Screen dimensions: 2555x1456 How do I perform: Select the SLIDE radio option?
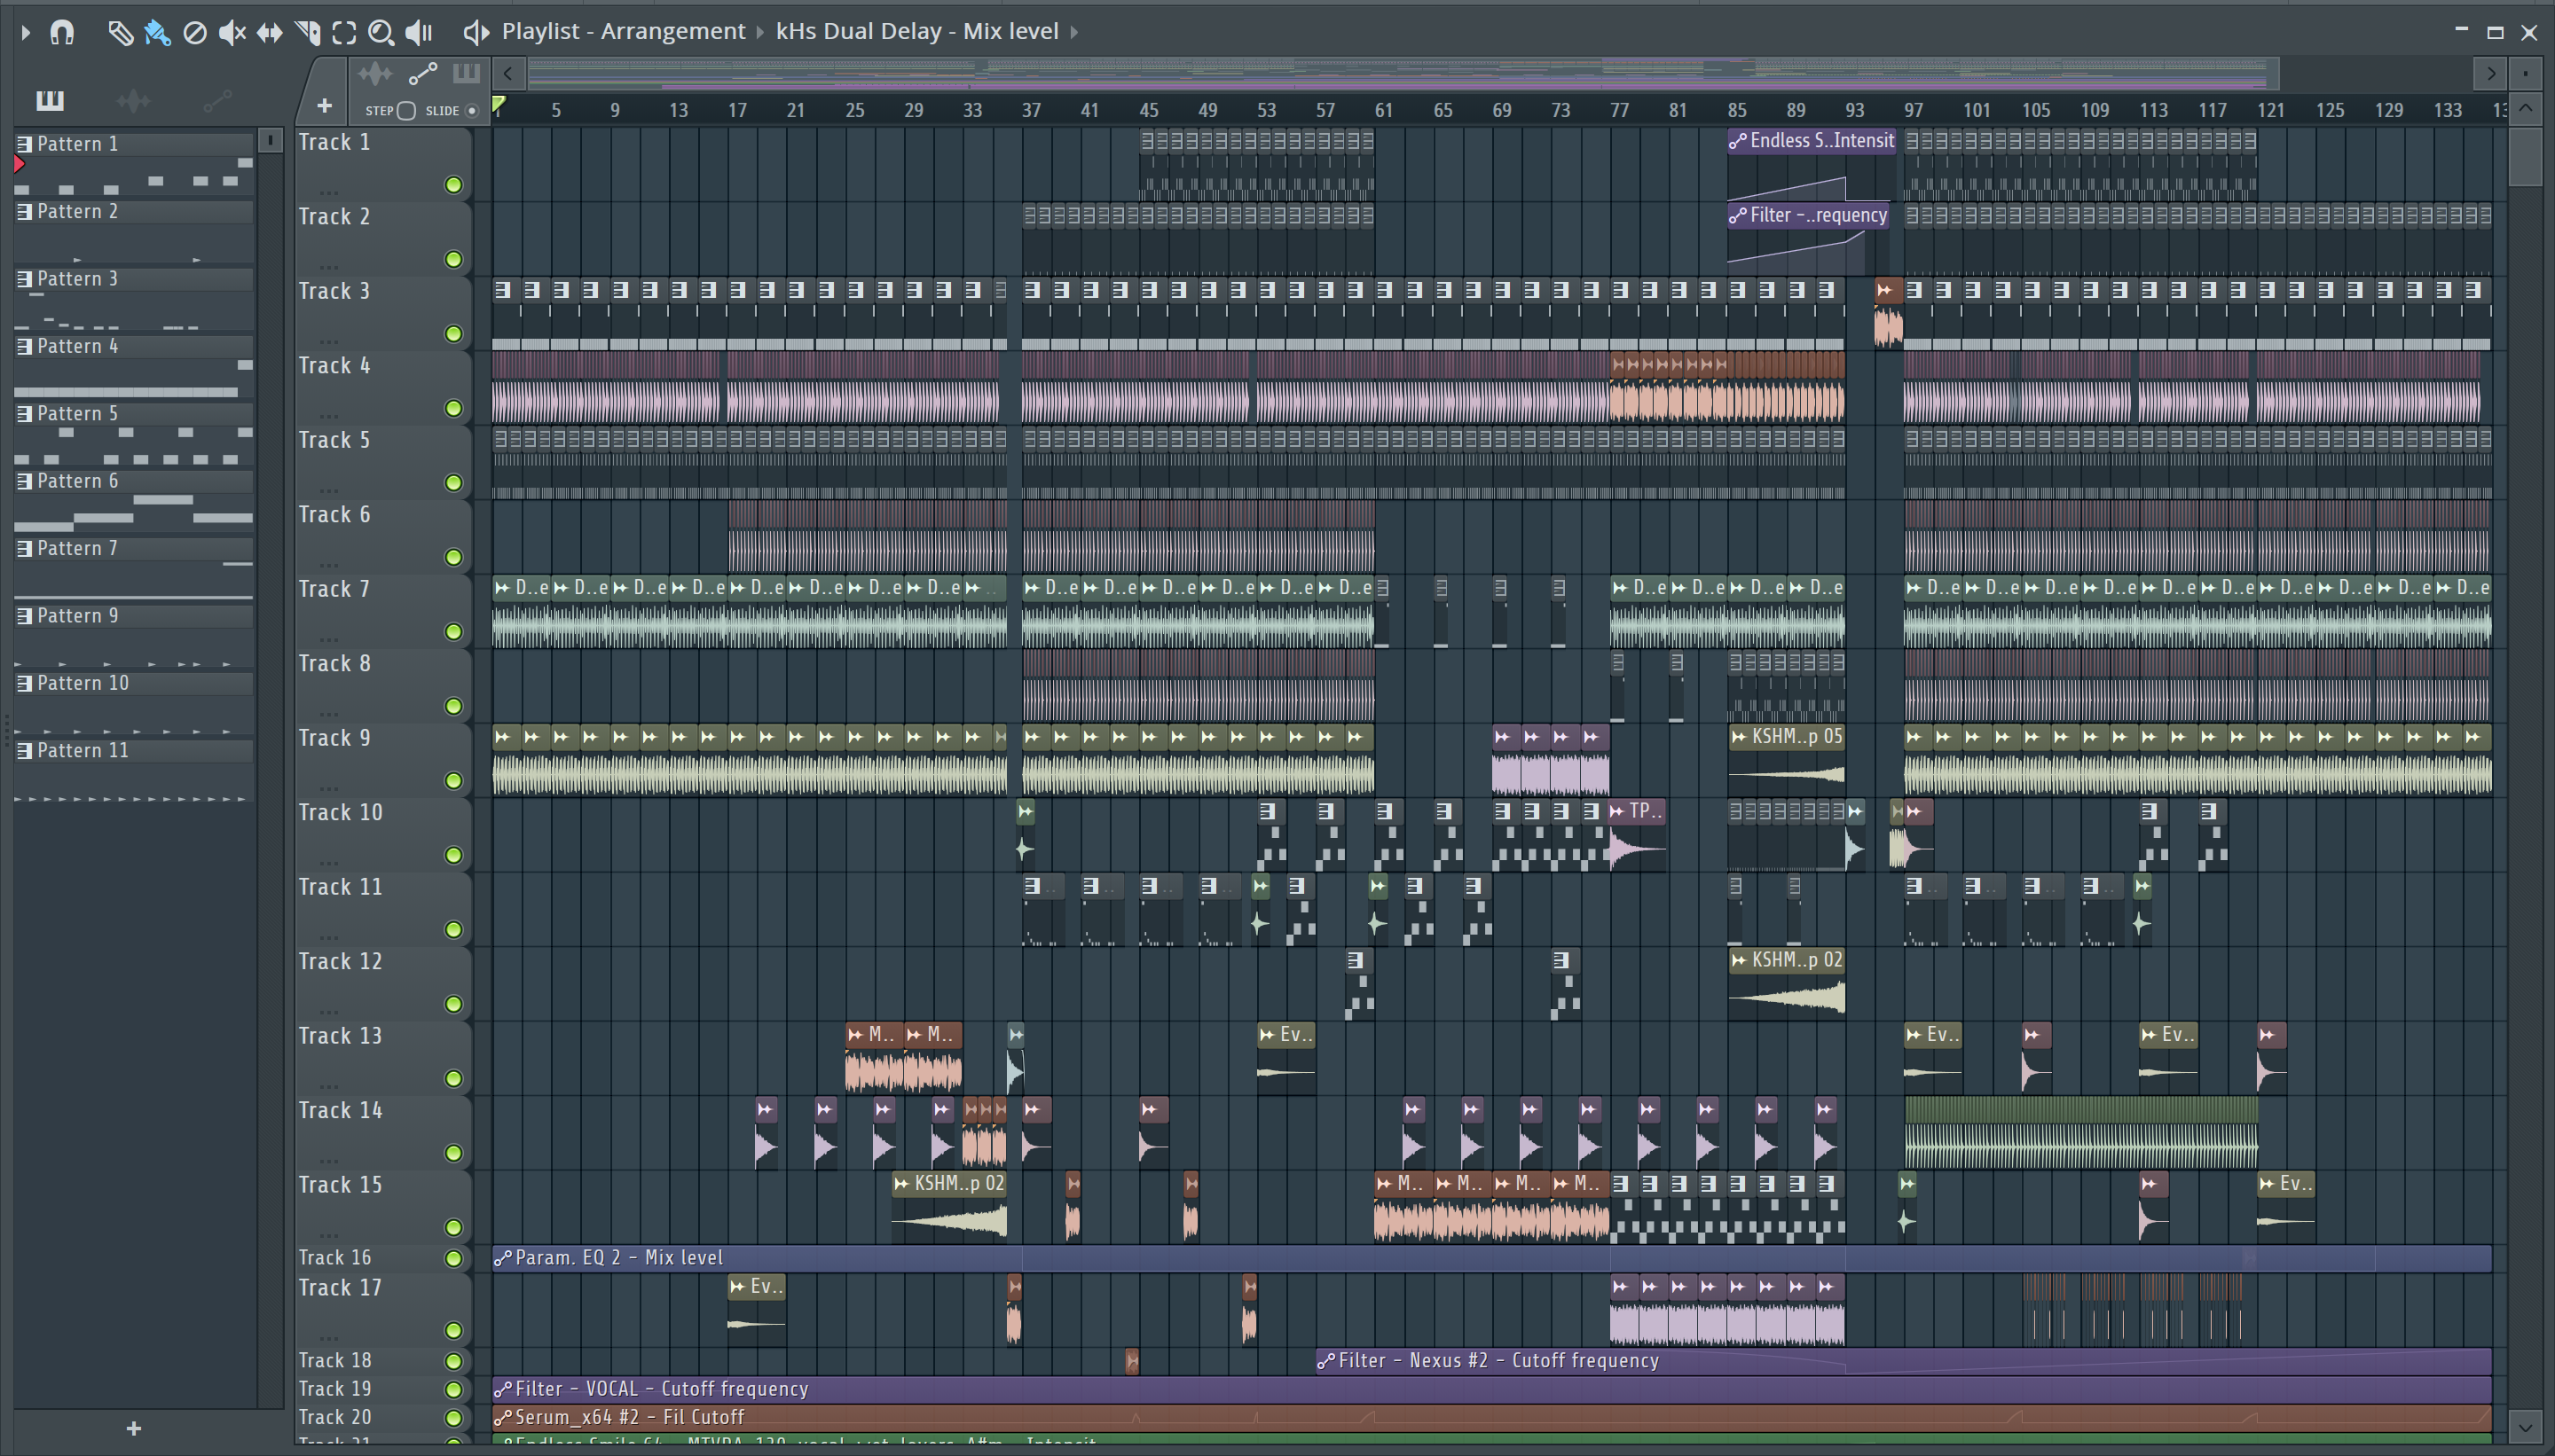click(472, 111)
